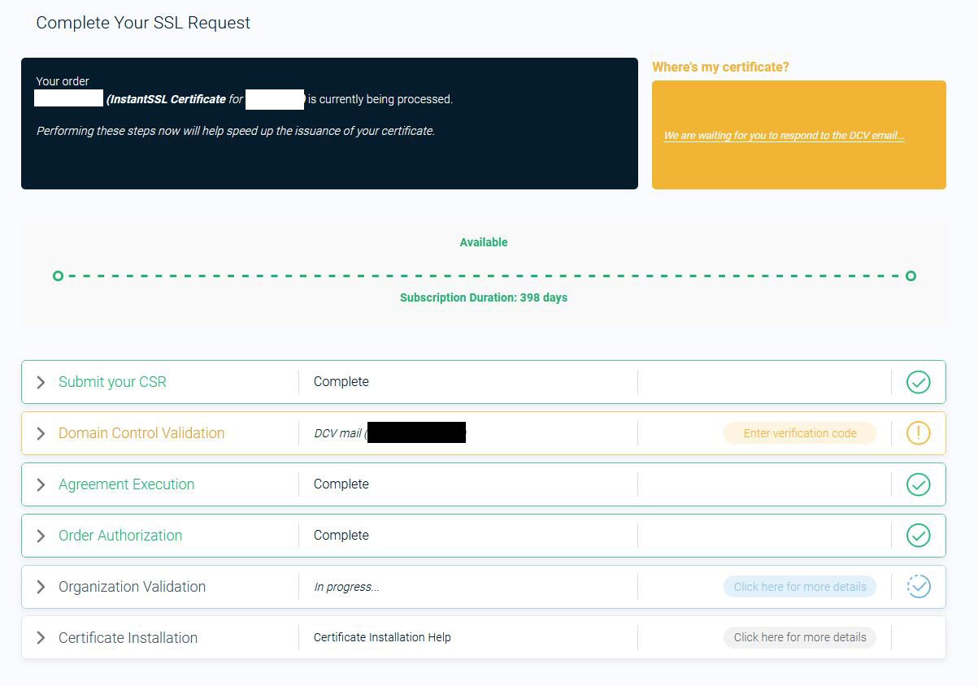
Task: Click the Enter verification code button
Action: pos(799,432)
